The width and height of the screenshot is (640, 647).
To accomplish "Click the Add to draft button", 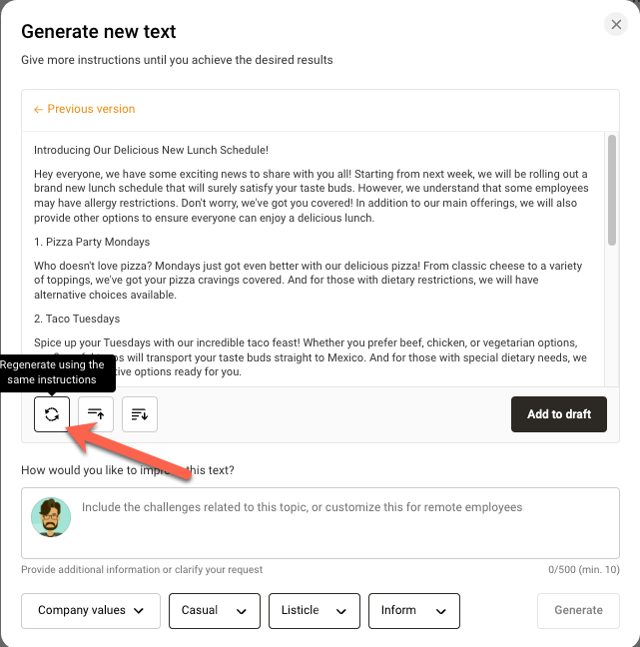I will [559, 414].
